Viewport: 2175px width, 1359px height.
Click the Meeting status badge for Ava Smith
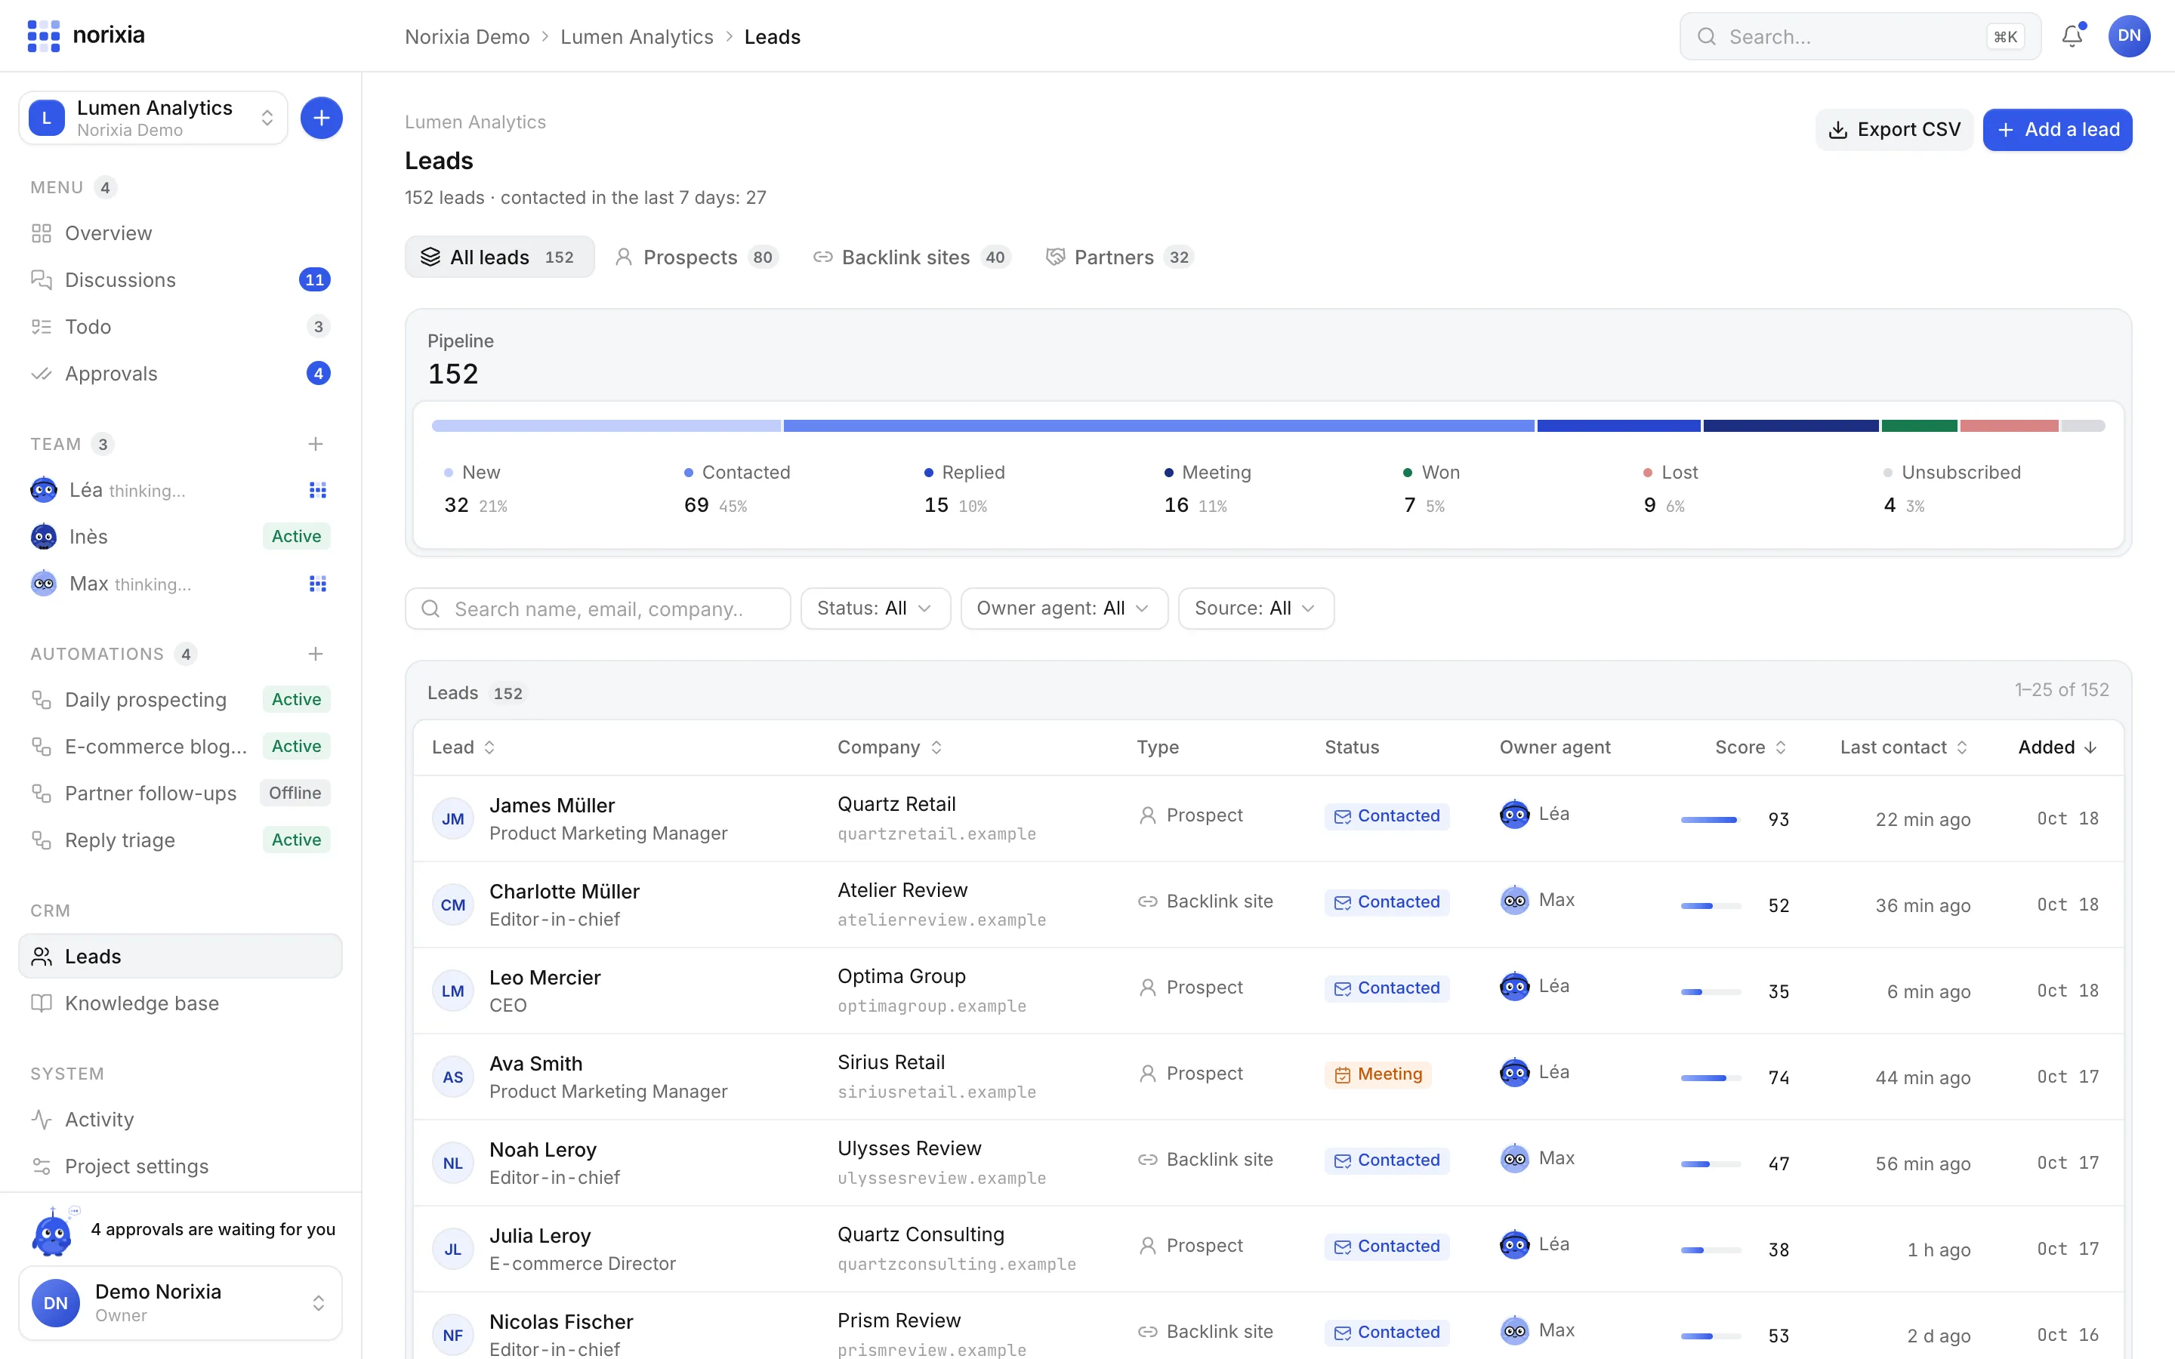coord(1377,1074)
